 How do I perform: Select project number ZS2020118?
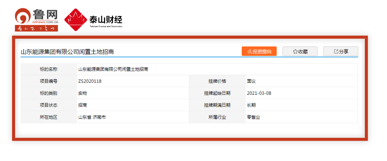[x=90, y=81]
